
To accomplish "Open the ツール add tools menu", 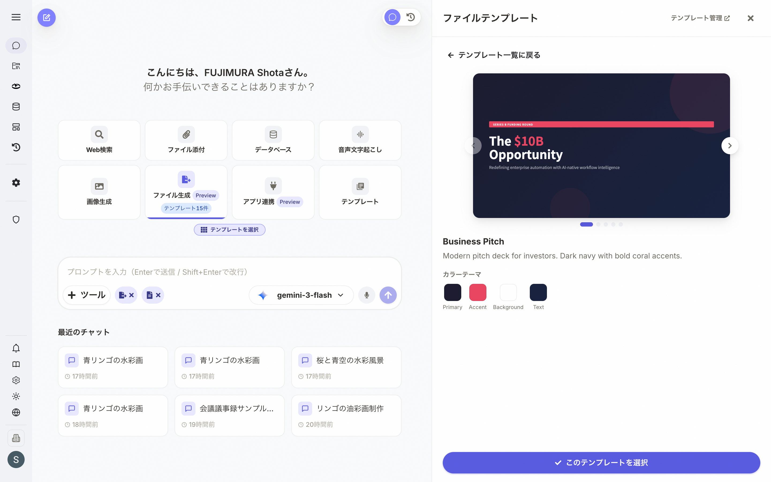I will [87, 295].
